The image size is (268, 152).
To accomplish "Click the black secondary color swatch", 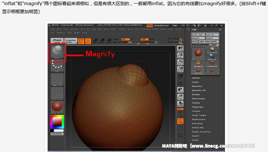I will (x=52, y=131).
